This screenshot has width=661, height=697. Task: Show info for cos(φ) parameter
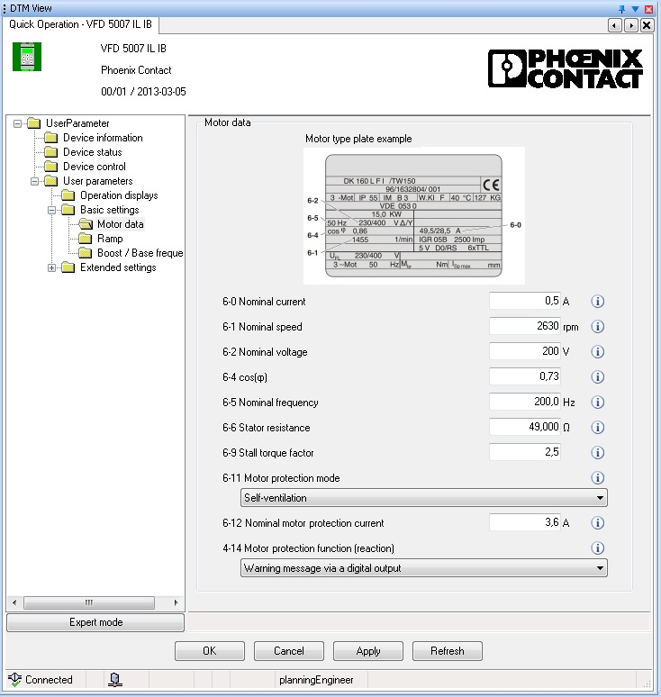[597, 377]
